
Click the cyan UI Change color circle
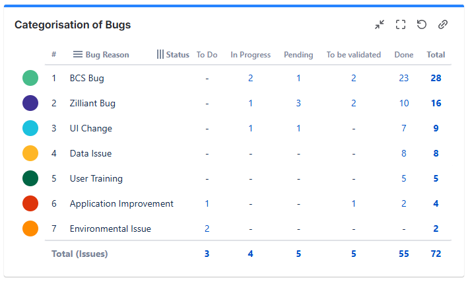(30, 128)
